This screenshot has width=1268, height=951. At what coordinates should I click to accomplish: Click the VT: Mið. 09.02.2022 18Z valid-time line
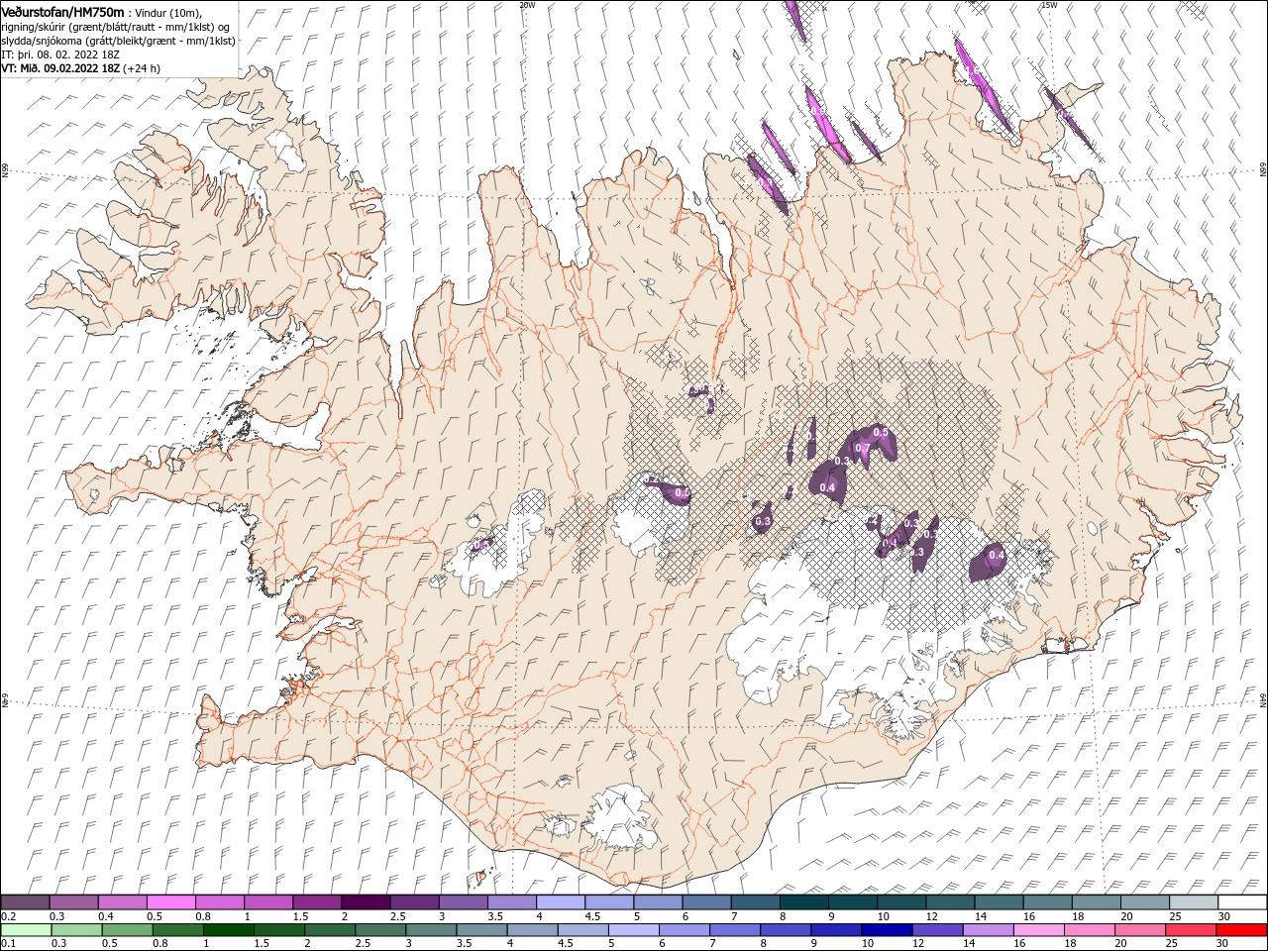pyautogui.click(x=61, y=68)
